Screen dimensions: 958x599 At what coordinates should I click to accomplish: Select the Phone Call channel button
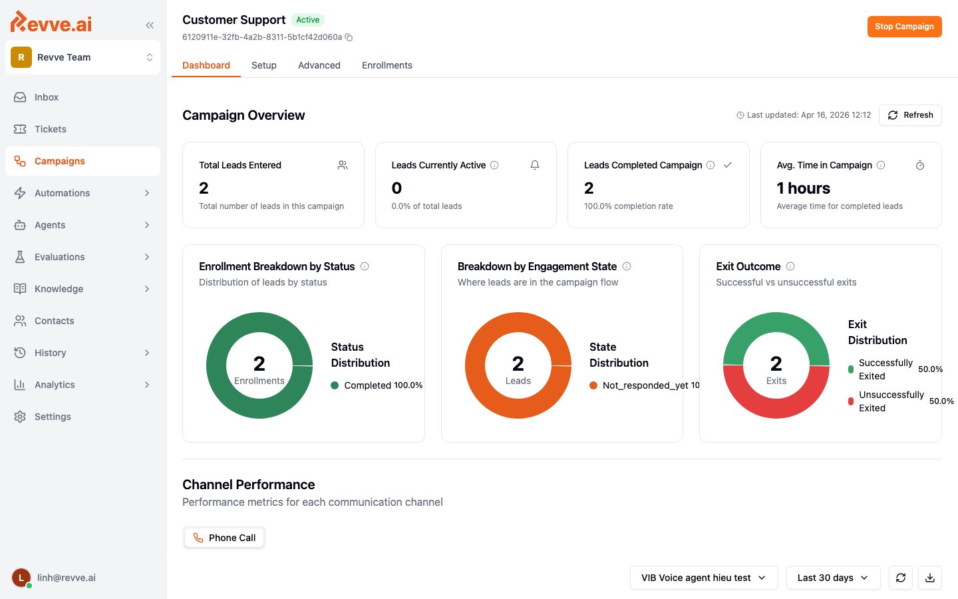(224, 538)
